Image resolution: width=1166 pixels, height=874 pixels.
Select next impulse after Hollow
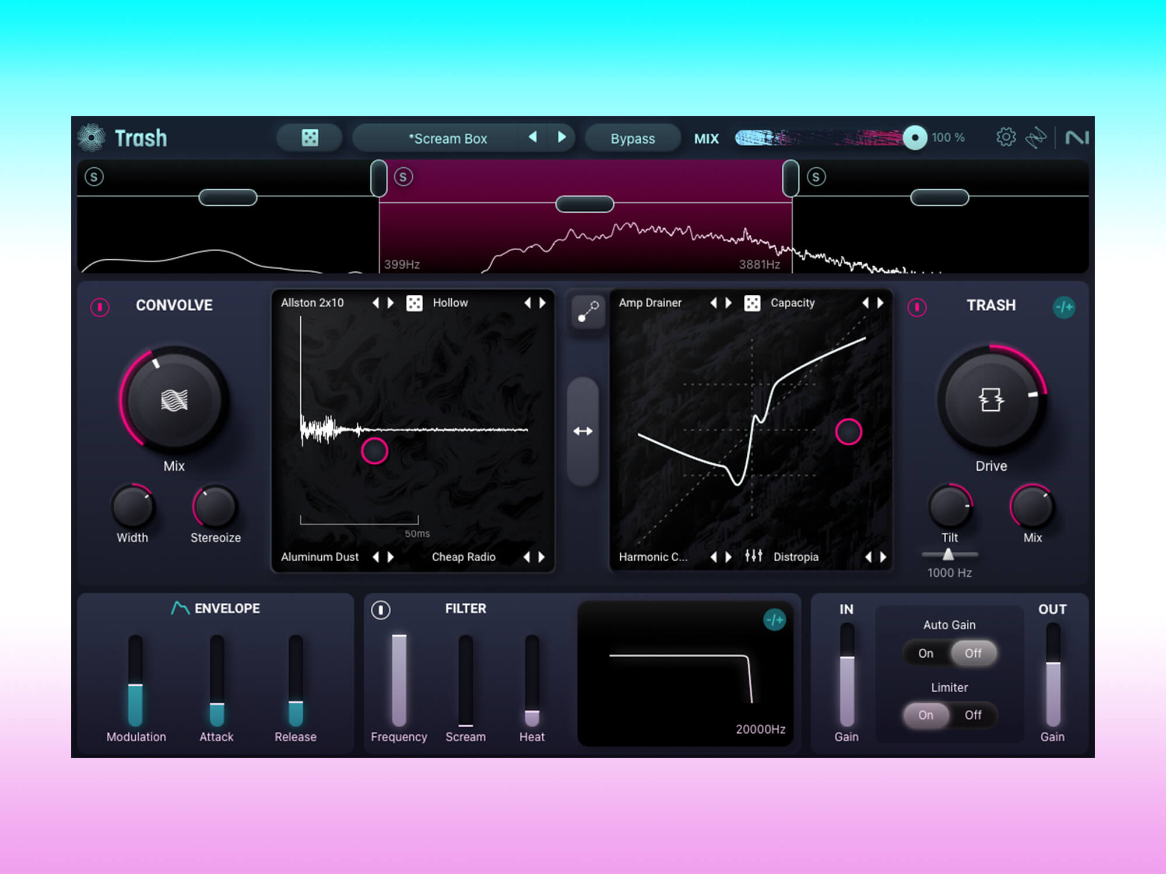click(543, 303)
